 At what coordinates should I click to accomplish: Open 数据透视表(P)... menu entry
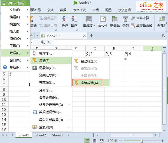50,112
